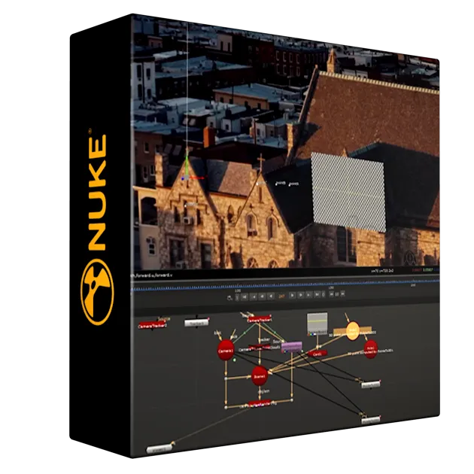Select the CameraTracker2 node on the left
The height and width of the screenshot is (474, 474).
[x=153, y=325]
